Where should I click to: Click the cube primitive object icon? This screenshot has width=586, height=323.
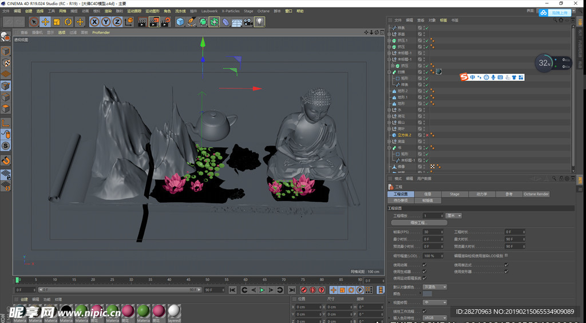pyautogui.click(x=180, y=22)
